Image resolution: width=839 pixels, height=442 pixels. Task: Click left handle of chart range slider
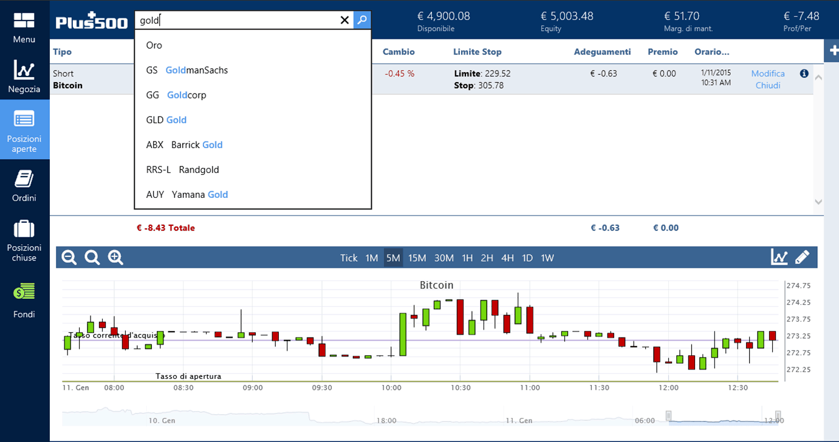(668, 416)
